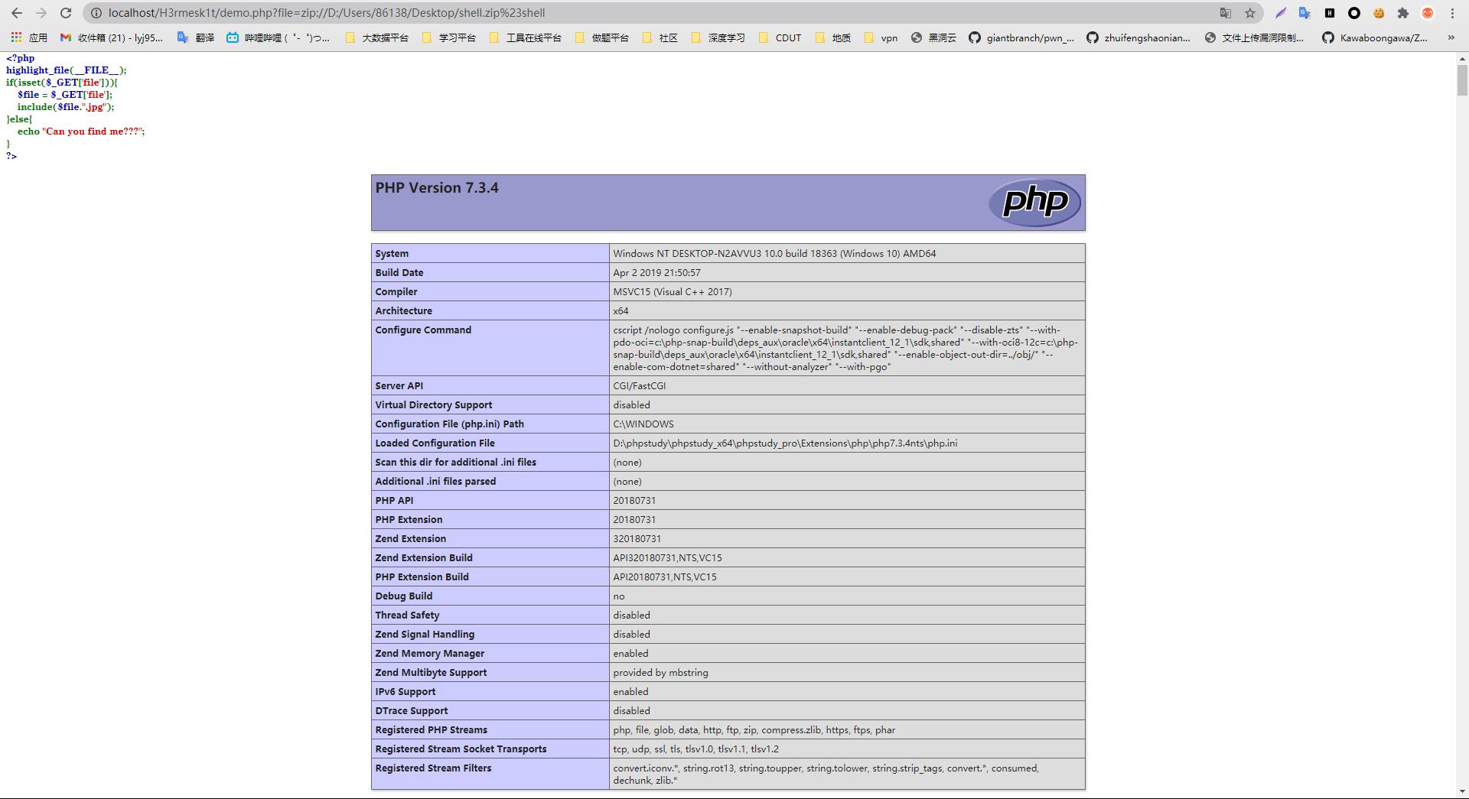1469x799 pixels.
Task: Click the 'C:\WINDOWS' config path value
Action: point(643,424)
